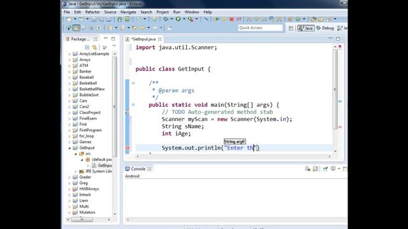
Task: Click the Pin Console toolbar icon
Action: pos(326,169)
